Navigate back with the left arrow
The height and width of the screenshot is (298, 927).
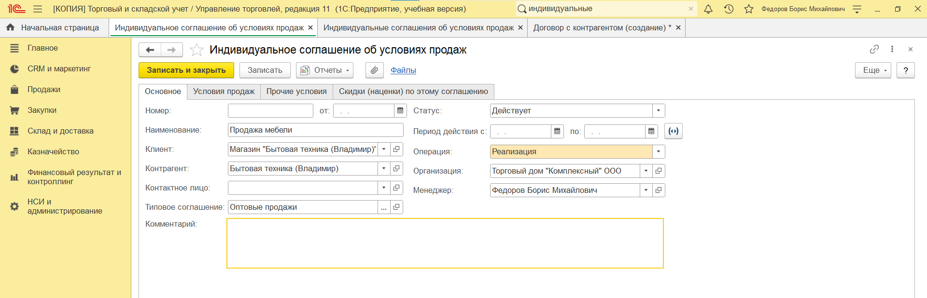pyautogui.click(x=150, y=50)
